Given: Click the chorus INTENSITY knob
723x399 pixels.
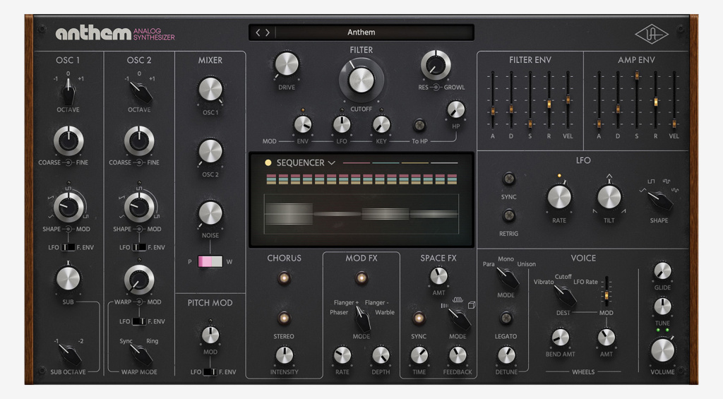Looking at the screenshot, I should tap(285, 355).
